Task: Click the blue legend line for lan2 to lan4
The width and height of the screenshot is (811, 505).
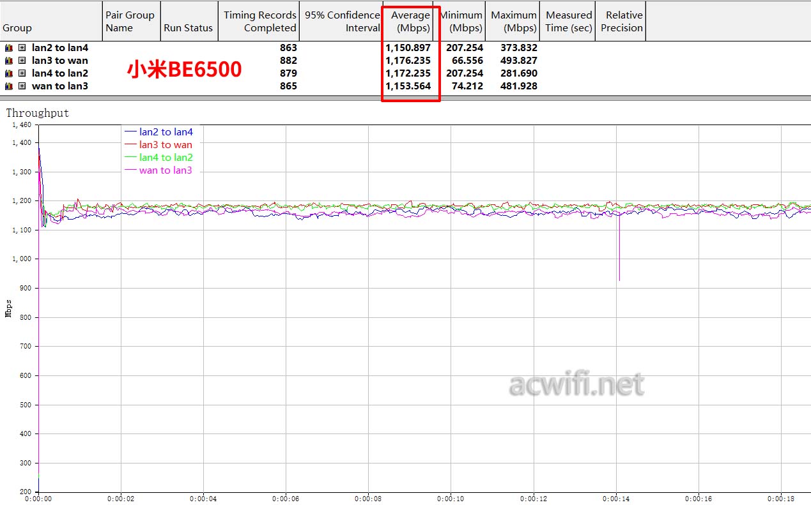Action: [x=130, y=132]
